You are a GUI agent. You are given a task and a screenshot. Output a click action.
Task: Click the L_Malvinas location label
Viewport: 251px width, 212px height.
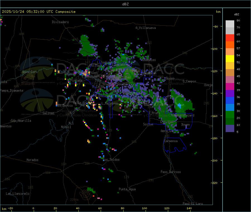[x=110, y=103]
